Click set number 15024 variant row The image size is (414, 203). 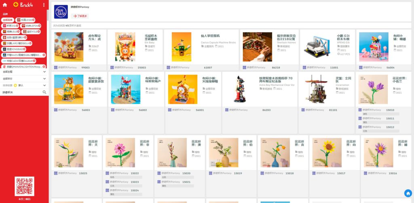(x=124, y=190)
